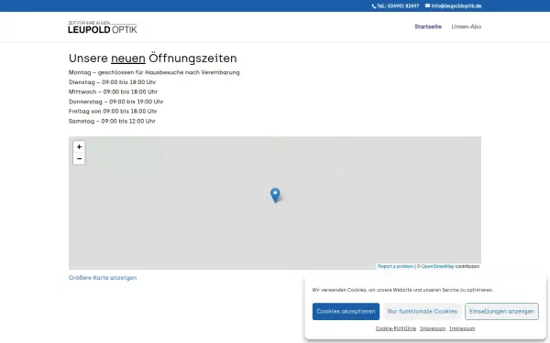Show cookie settings via Einstellungen anzeigen
Screen dimensions: 550x343
[x=502, y=311]
